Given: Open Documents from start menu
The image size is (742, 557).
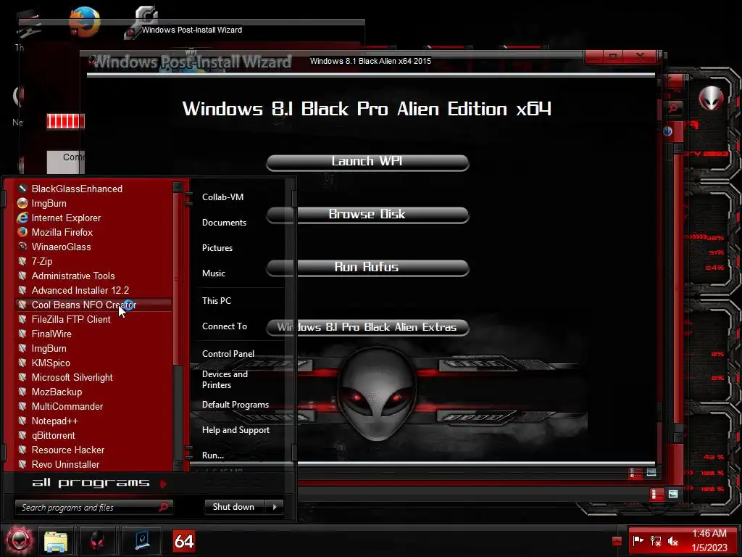Looking at the screenshot, I should (x=224, y=223).
